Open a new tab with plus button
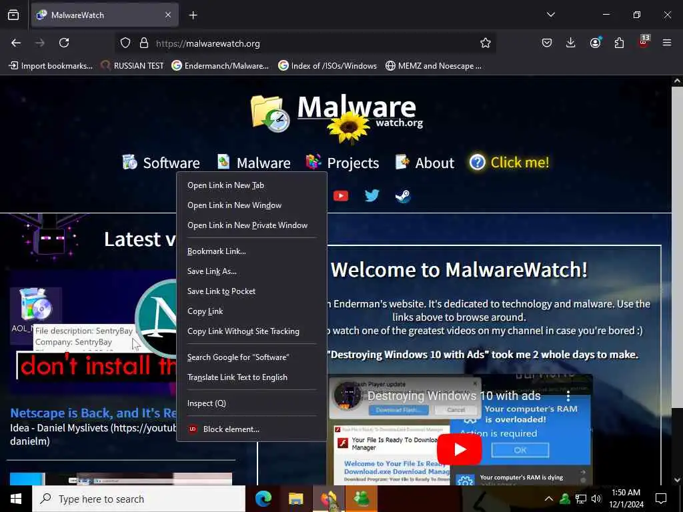Screen dimensions: 683x512 [x=193, y=15]
